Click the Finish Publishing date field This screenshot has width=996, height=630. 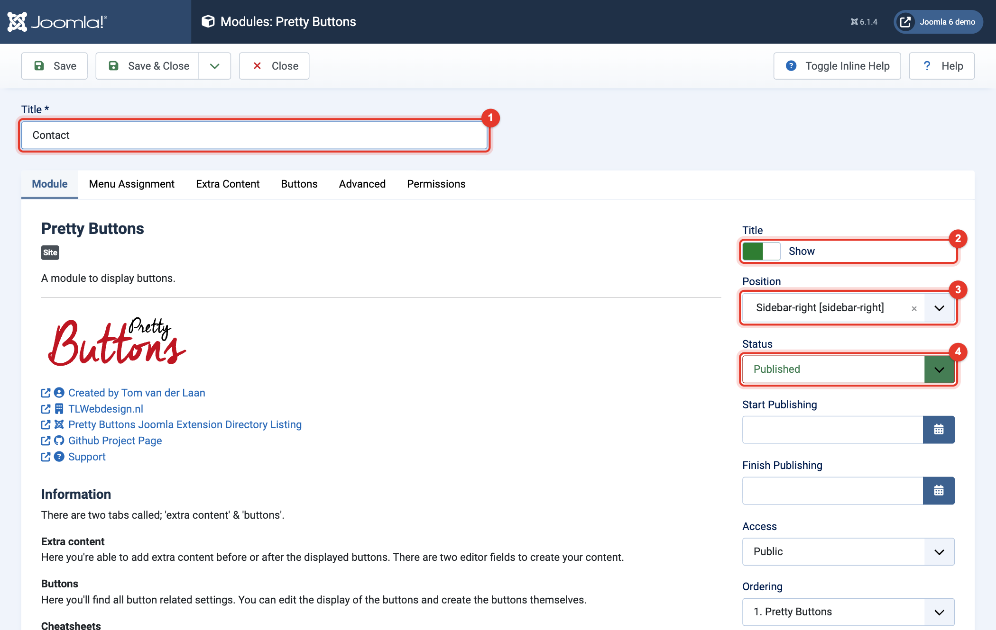tap(833, 491)
